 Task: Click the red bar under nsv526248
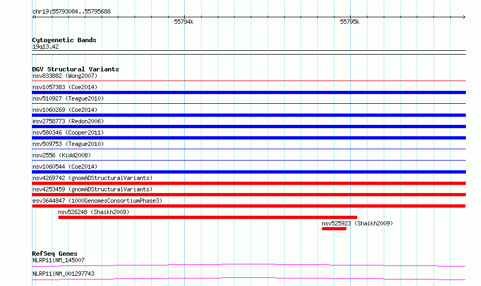point(208,217)
